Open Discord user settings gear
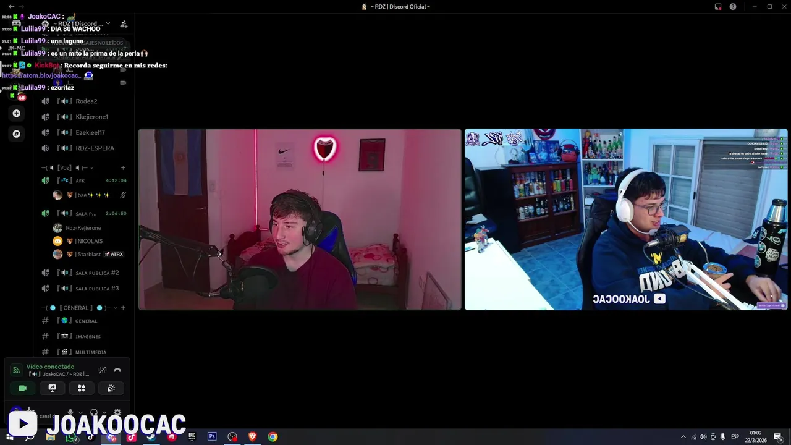 pos(117,413)
